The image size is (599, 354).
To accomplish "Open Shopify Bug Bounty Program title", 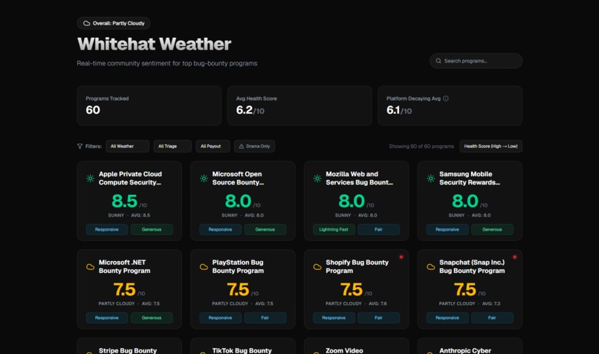I will (x=357, y=266).
